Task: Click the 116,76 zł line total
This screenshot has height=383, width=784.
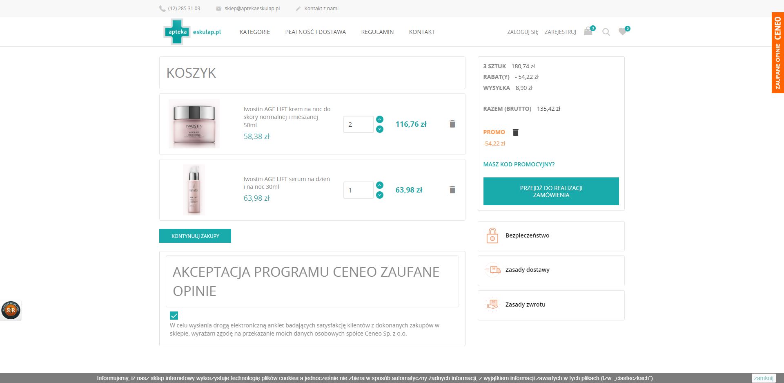Action: point(411,124)
